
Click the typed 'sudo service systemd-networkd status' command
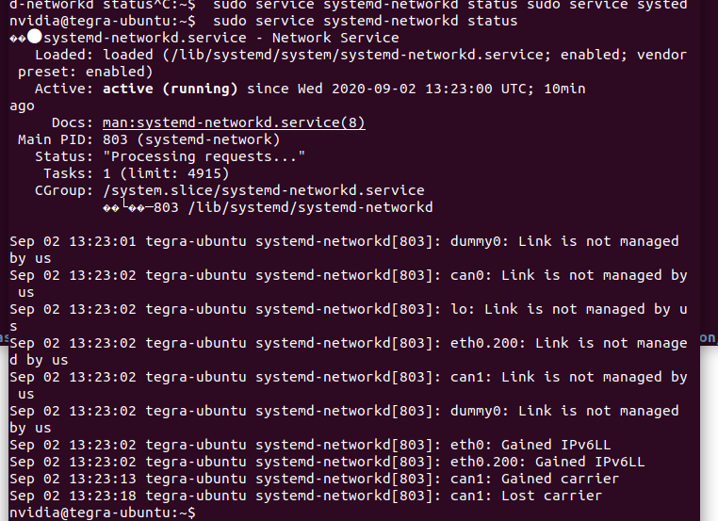pyautogui.click(x=365, y=21)
